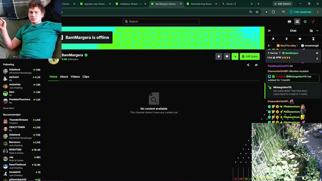Click the speech bubble chat mode icon
The image size is (322, 181).
pyautogui.click(x=300, y=39)
